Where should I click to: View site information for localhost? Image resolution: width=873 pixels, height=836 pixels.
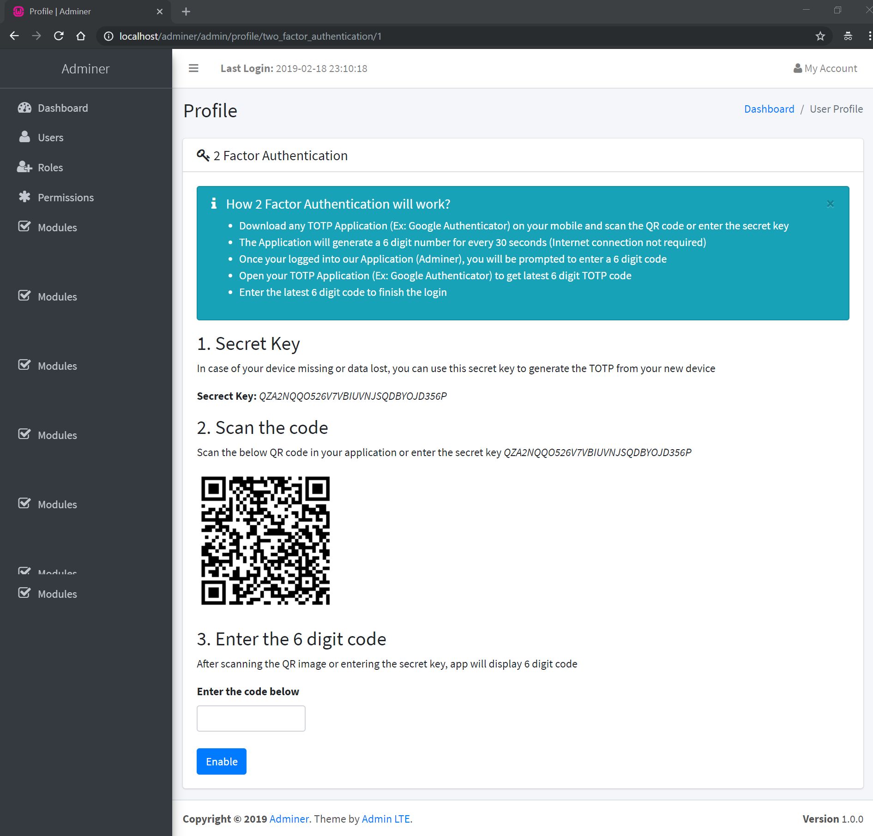tap(108, 36)
